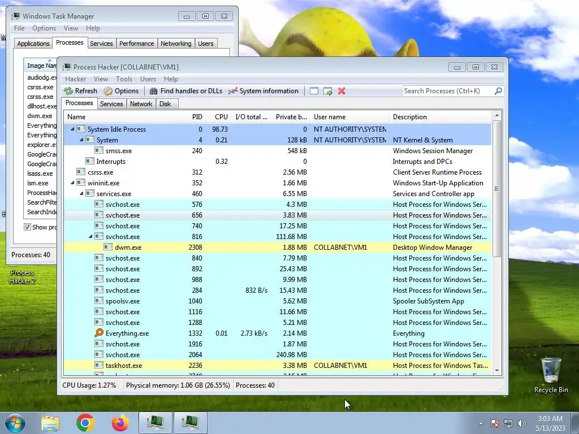Click the process list vertical scrollbar thumb
The width and height of the screenshot is (579, 434).
point(496,189)
